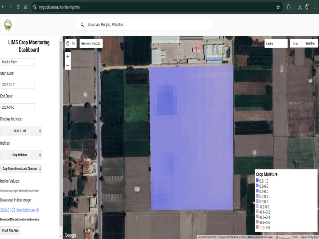Download the 2023-01-05_Crop Moisture.tiff link

coord(20,210)
